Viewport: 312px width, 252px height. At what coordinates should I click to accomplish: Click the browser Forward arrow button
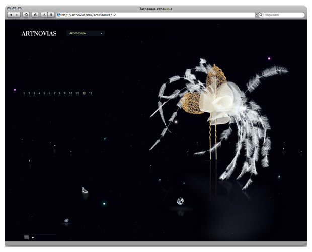[17, 15]
